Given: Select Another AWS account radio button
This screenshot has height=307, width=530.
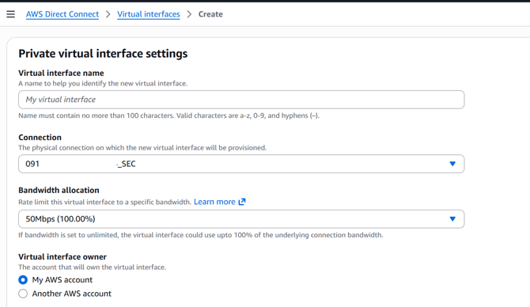Looking at the screenshot, I should click(23, 294).
